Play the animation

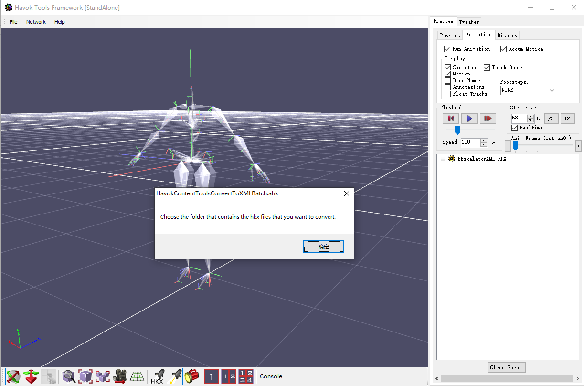(469, 118)
